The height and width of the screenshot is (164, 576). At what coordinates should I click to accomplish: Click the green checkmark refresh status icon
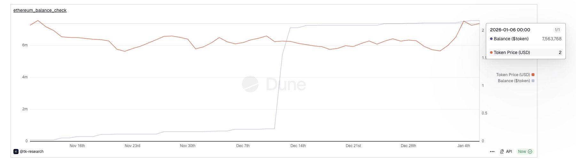coord(530,152)
